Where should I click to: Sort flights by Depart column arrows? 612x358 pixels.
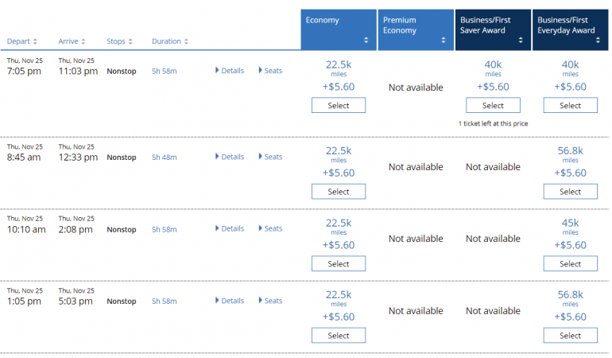point(34,41)
